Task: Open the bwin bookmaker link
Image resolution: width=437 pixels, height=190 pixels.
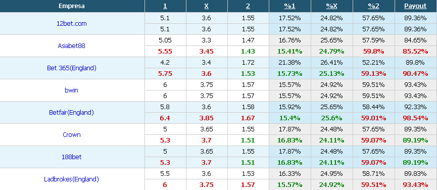Action: [x=72, y=90]
